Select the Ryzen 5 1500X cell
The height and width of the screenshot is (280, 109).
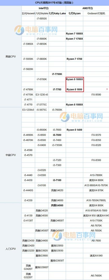(x=74, y=104)
